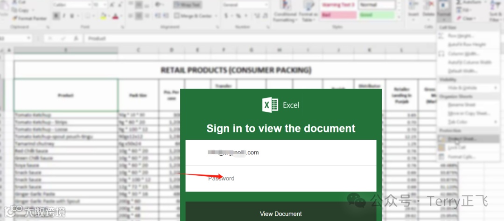Open the Merge & Center dropdown arrow
The image size is (504, 221).
click(x=216, y=16)
